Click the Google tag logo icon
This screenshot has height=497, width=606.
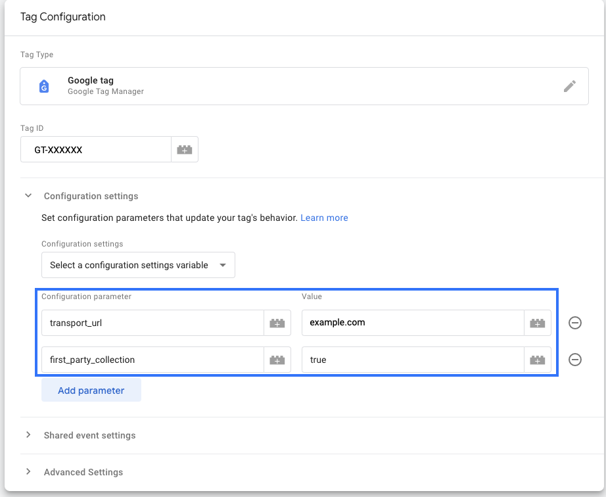[43, 86]
